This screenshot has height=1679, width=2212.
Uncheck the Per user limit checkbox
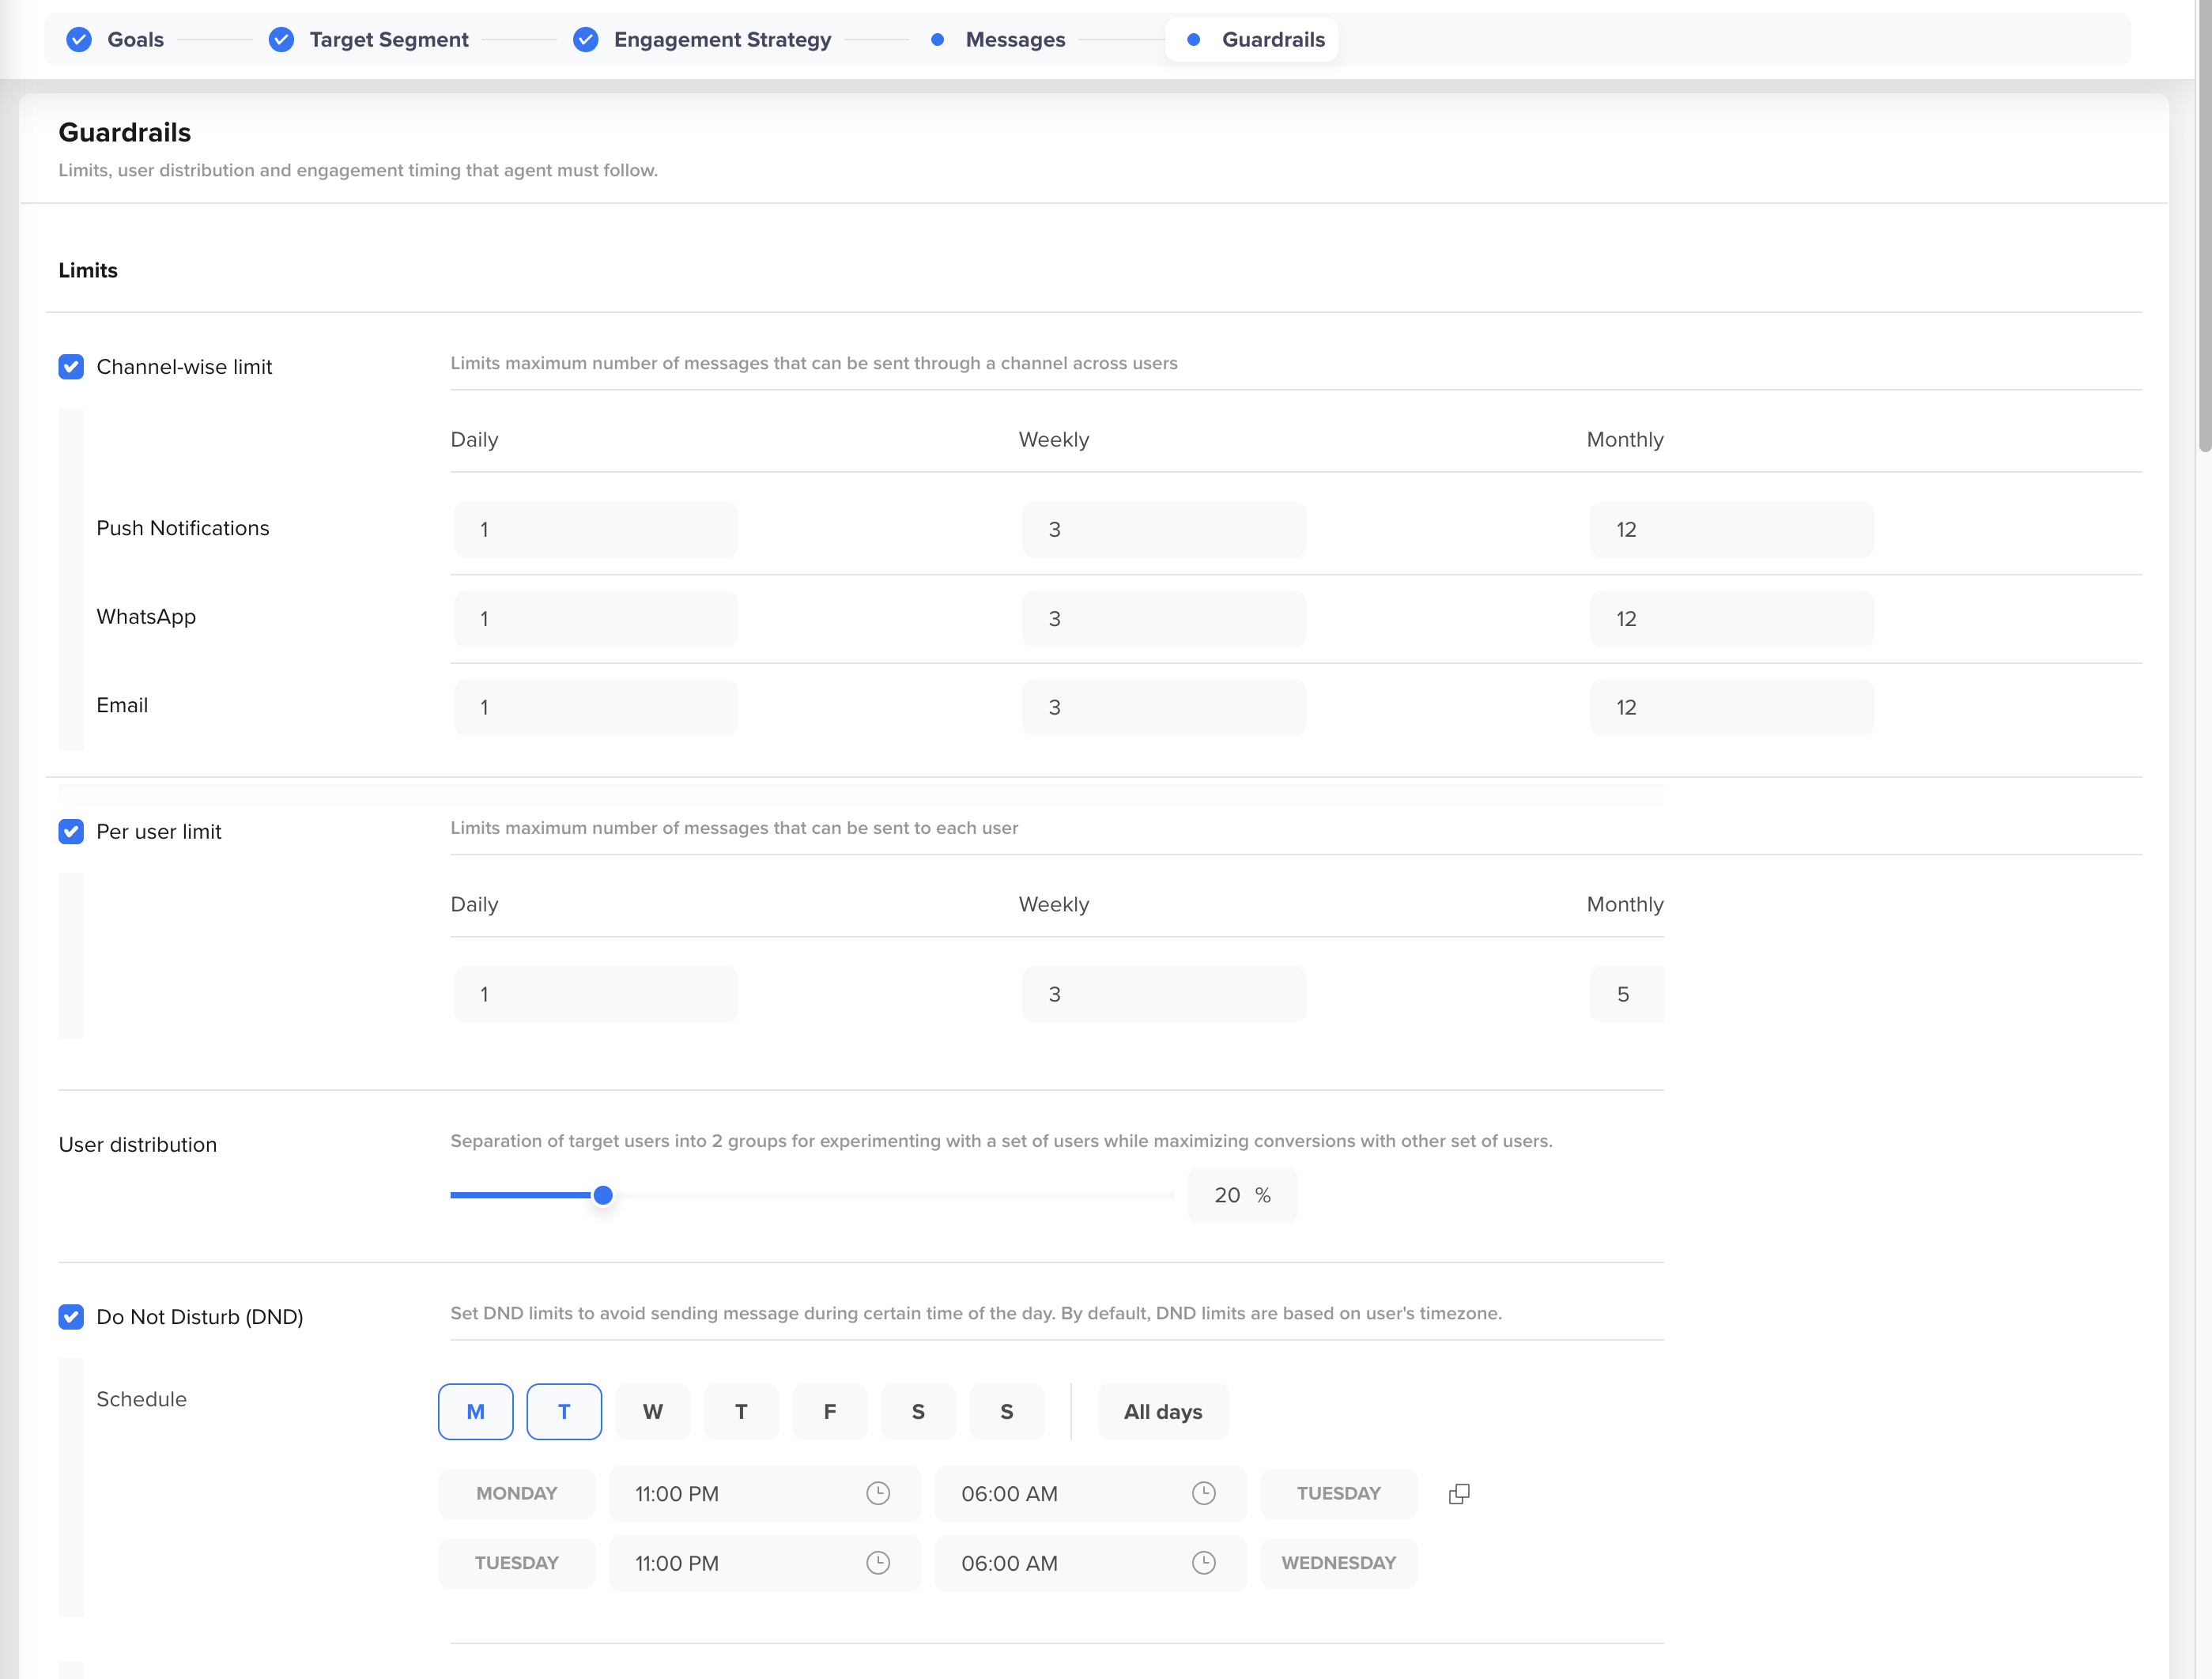pos(71,832)
